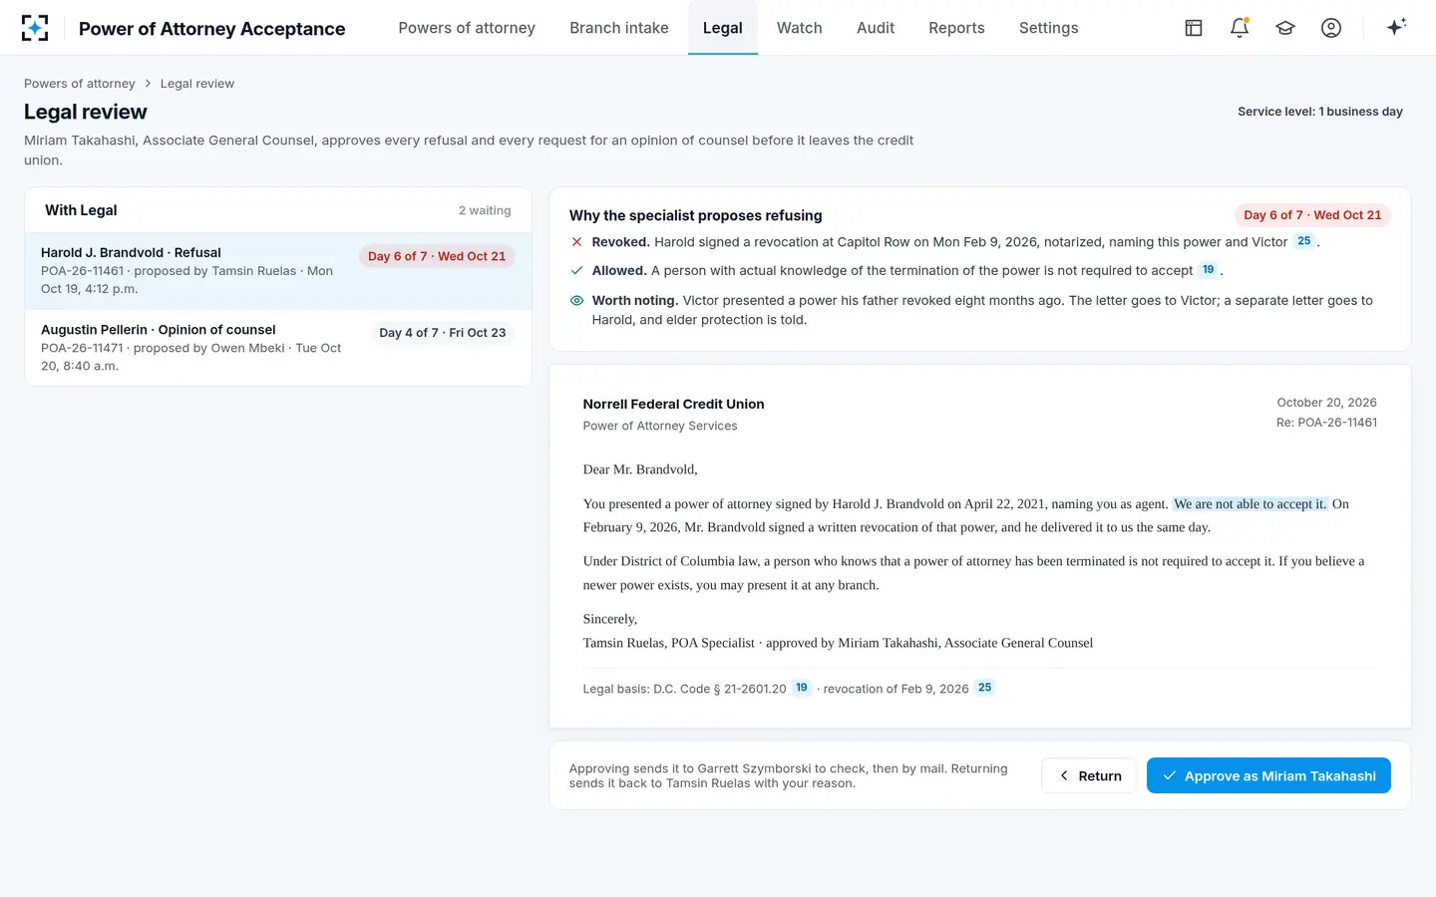Open the Reports tab
The image size is (1436, 897).
(956, 28)
